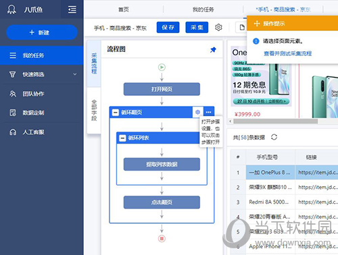
Task: Click the document icon in the toolbar
Action: [242, 28]
